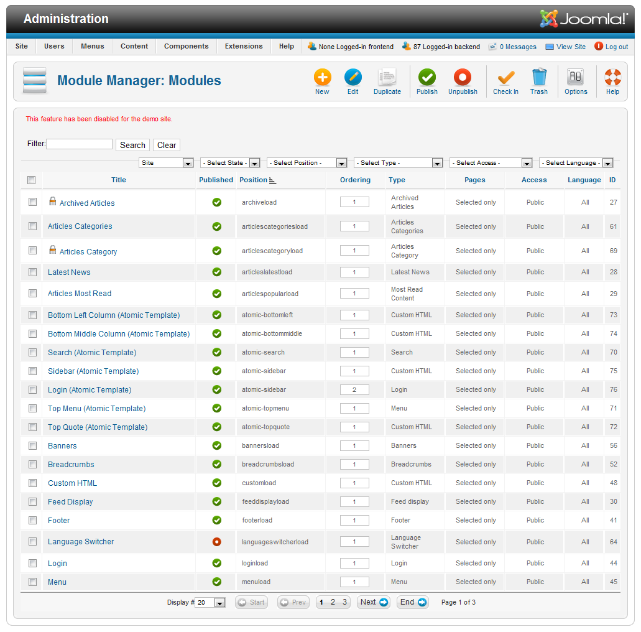The width and height of the screenshot is (641, 632).
Task: Open the Extensions menu
Action: 244,46
